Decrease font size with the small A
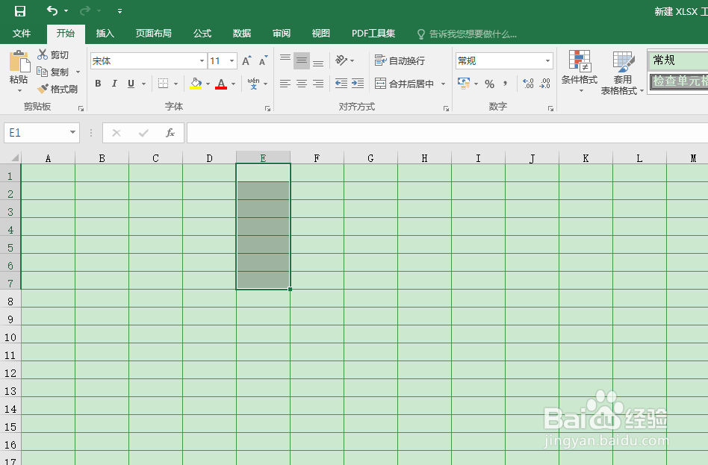The image size is (708, 465). click(263, 60)
